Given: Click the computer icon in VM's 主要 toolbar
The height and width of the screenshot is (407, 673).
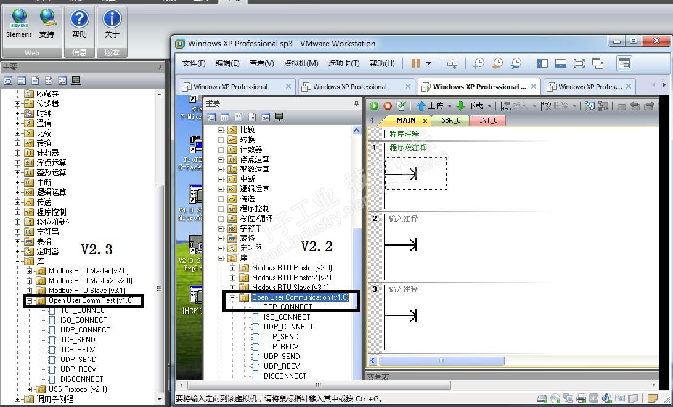Looking at the screenshot, I should (279, 117).
